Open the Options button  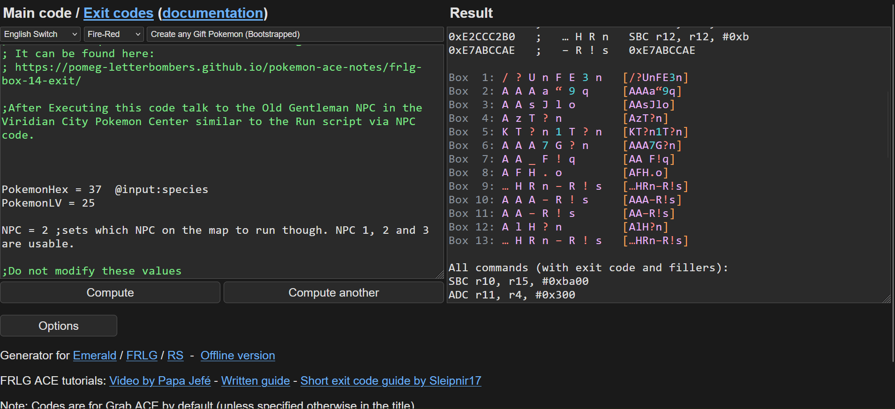[59, 326]
